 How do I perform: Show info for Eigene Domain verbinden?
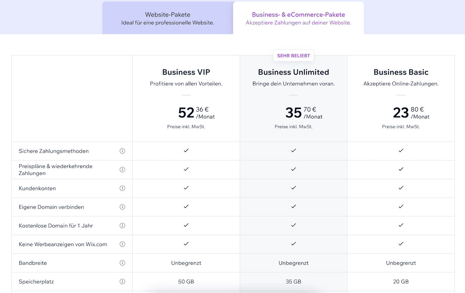[122, 207]
